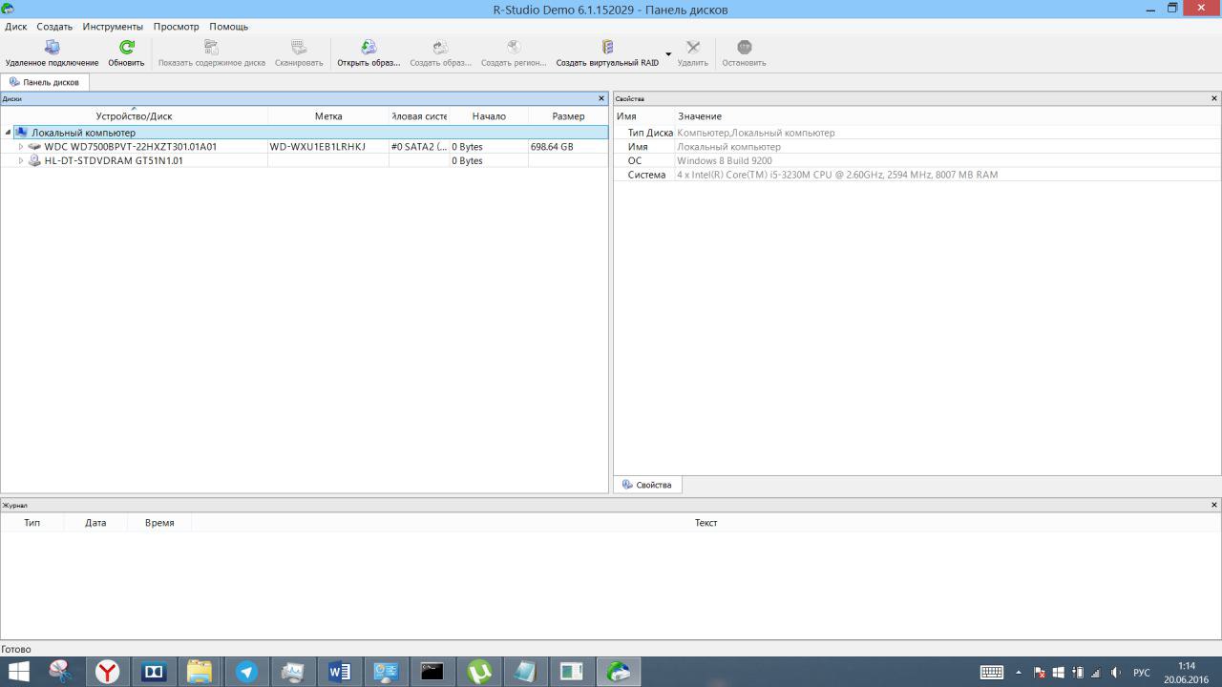Expand the WDC WD7500BPVT drive node
Viewport: 1222px width, 687px height.
(x=21, y=147)
